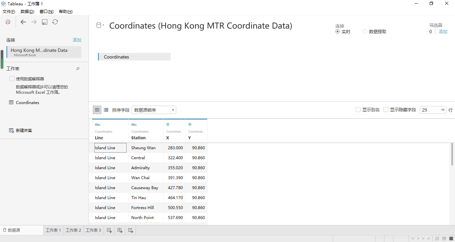
Task: Click the Fortress Hill station cell
Action: click(x=146, y=208)
